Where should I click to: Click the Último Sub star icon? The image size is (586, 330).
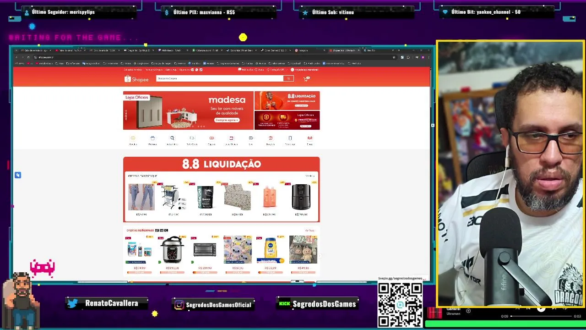(x=305, y=12)
